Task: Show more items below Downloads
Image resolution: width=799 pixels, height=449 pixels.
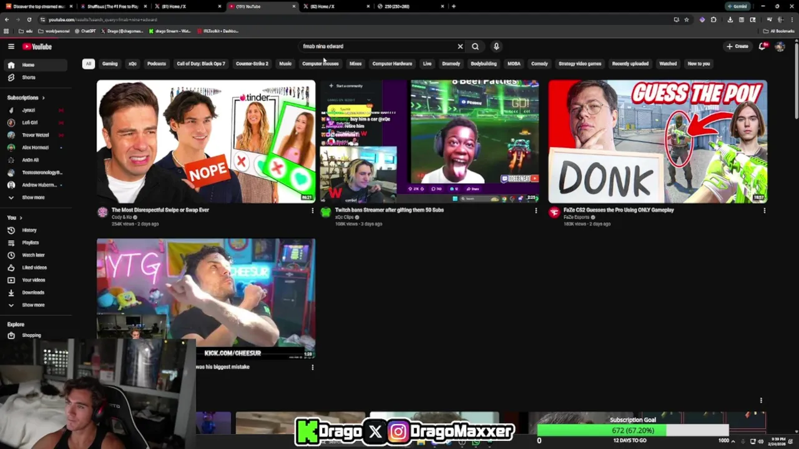Action: 36,305
